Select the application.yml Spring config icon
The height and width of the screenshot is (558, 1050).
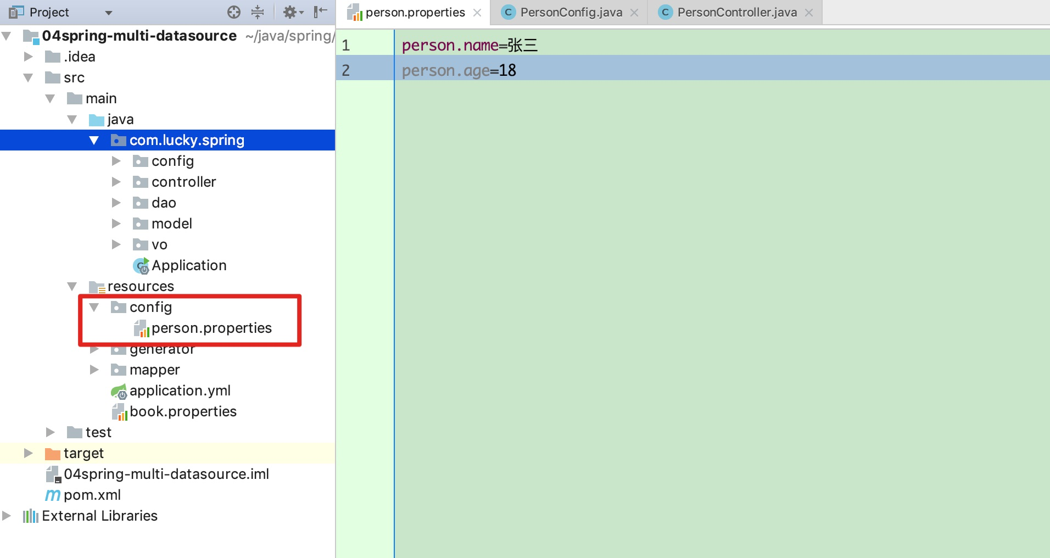pos(119,391)
